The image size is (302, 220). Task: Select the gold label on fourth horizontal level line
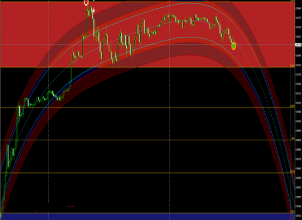click(292, 171)
